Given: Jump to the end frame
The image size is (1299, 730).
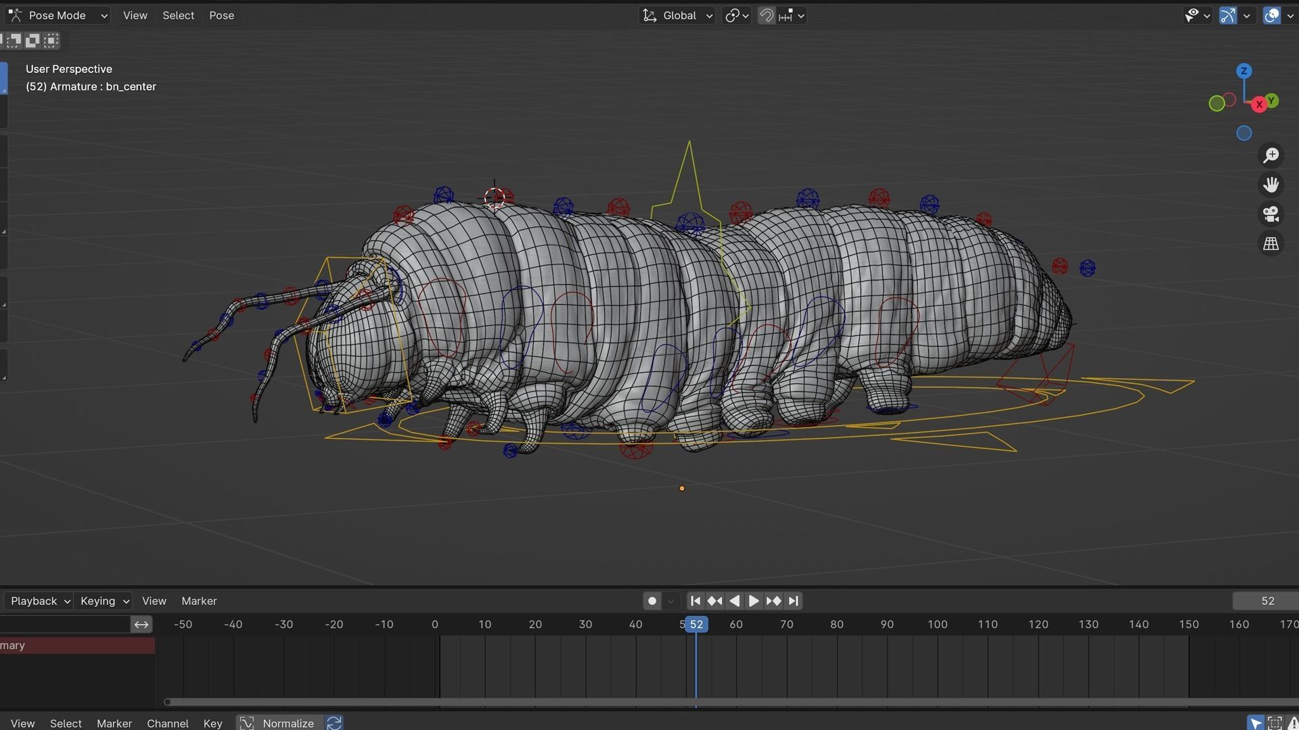Looking at the screenshot, I should 793,601.
